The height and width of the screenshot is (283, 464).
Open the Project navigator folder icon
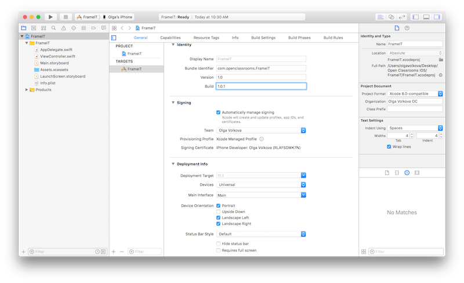(24, 28)
